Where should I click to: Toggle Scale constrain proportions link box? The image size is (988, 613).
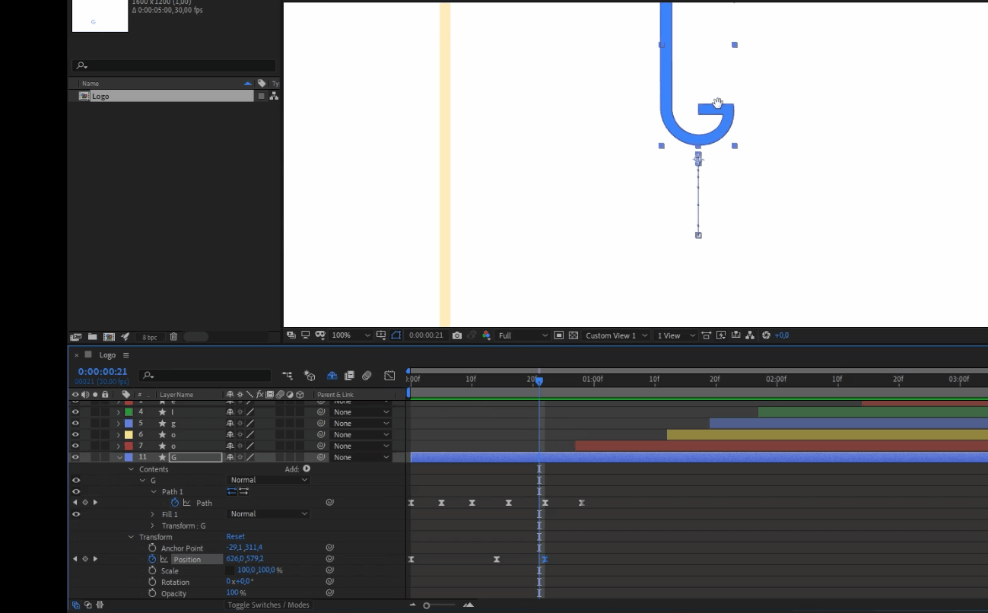coord(230,570)
